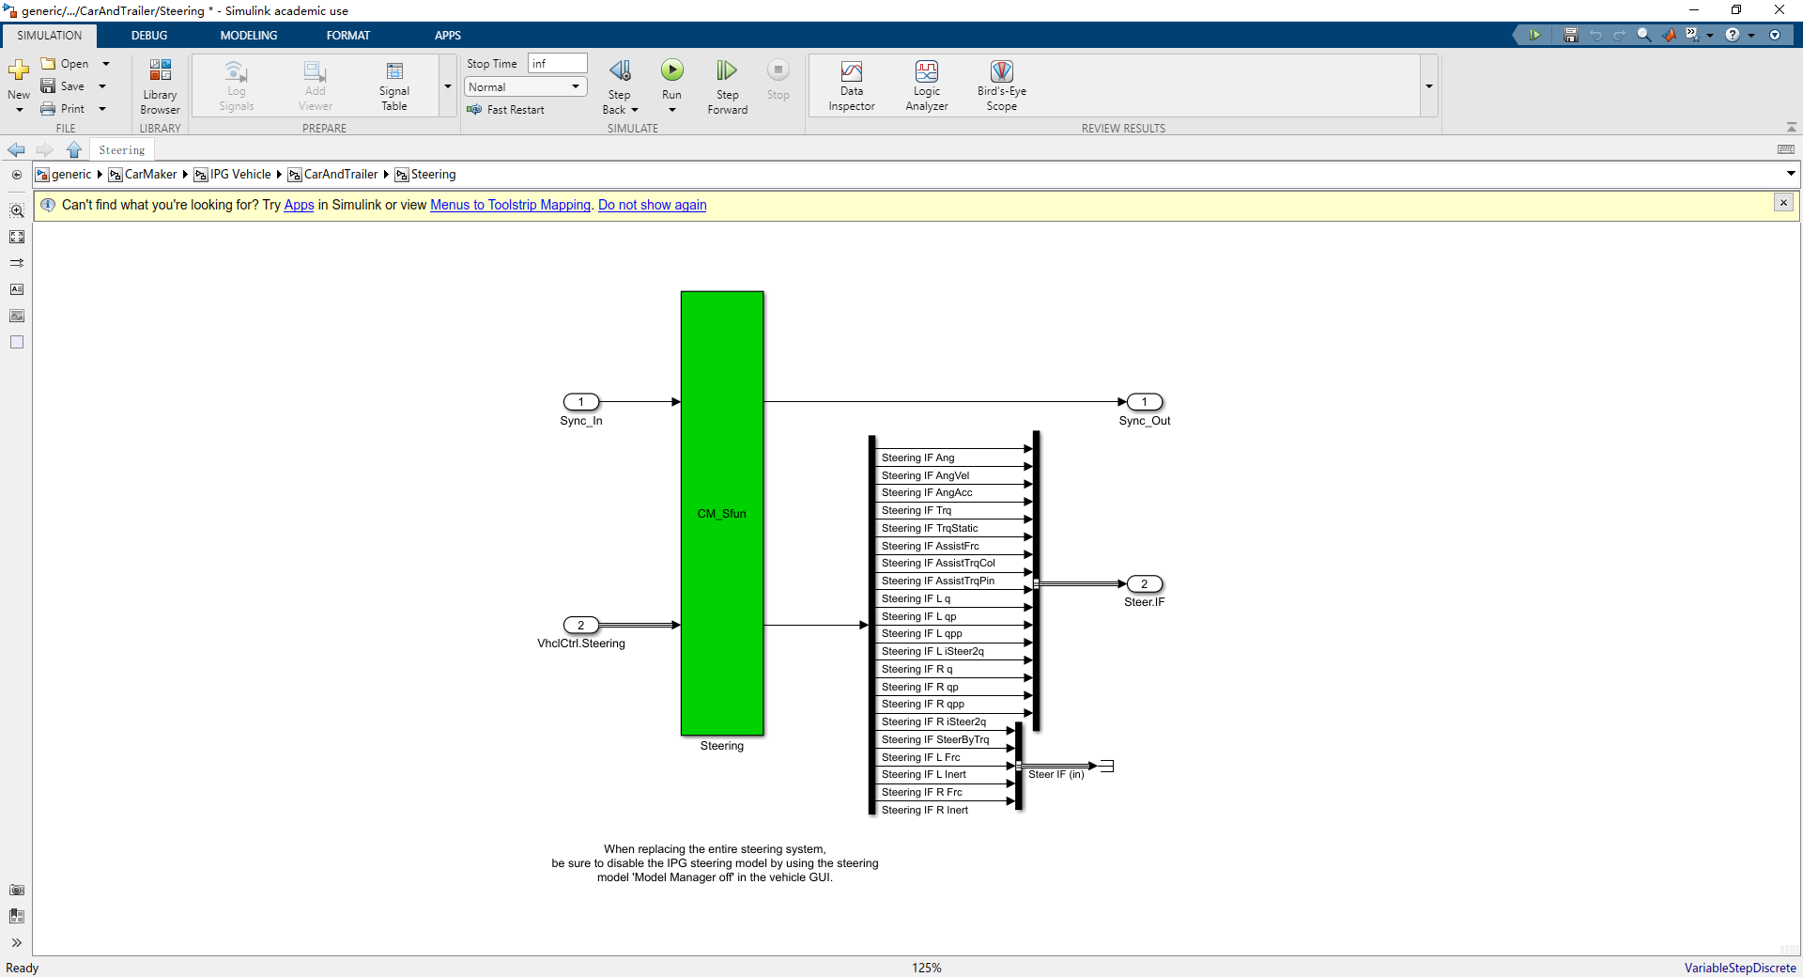This screenshot has height=977, width=1803.
Task: Select the Steering model tab
Action: [x=122, y=150]
